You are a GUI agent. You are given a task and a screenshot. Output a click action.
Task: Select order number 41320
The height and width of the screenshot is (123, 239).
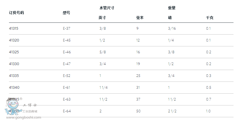(14, 40)
